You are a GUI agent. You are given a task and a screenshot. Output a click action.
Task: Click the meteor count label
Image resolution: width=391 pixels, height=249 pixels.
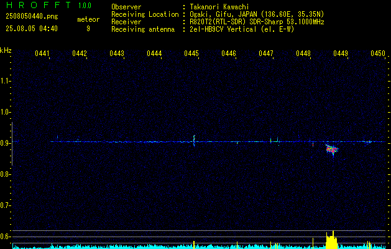[88, 19]
